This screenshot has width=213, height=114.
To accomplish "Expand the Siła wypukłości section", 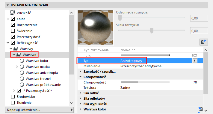I will tap(80, 104).
